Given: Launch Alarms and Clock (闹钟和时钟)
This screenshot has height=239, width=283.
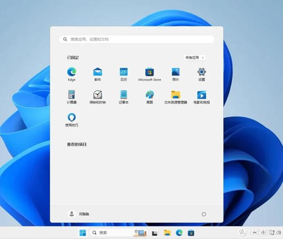Looking at the screenshot, I should (x=98, y=97).
